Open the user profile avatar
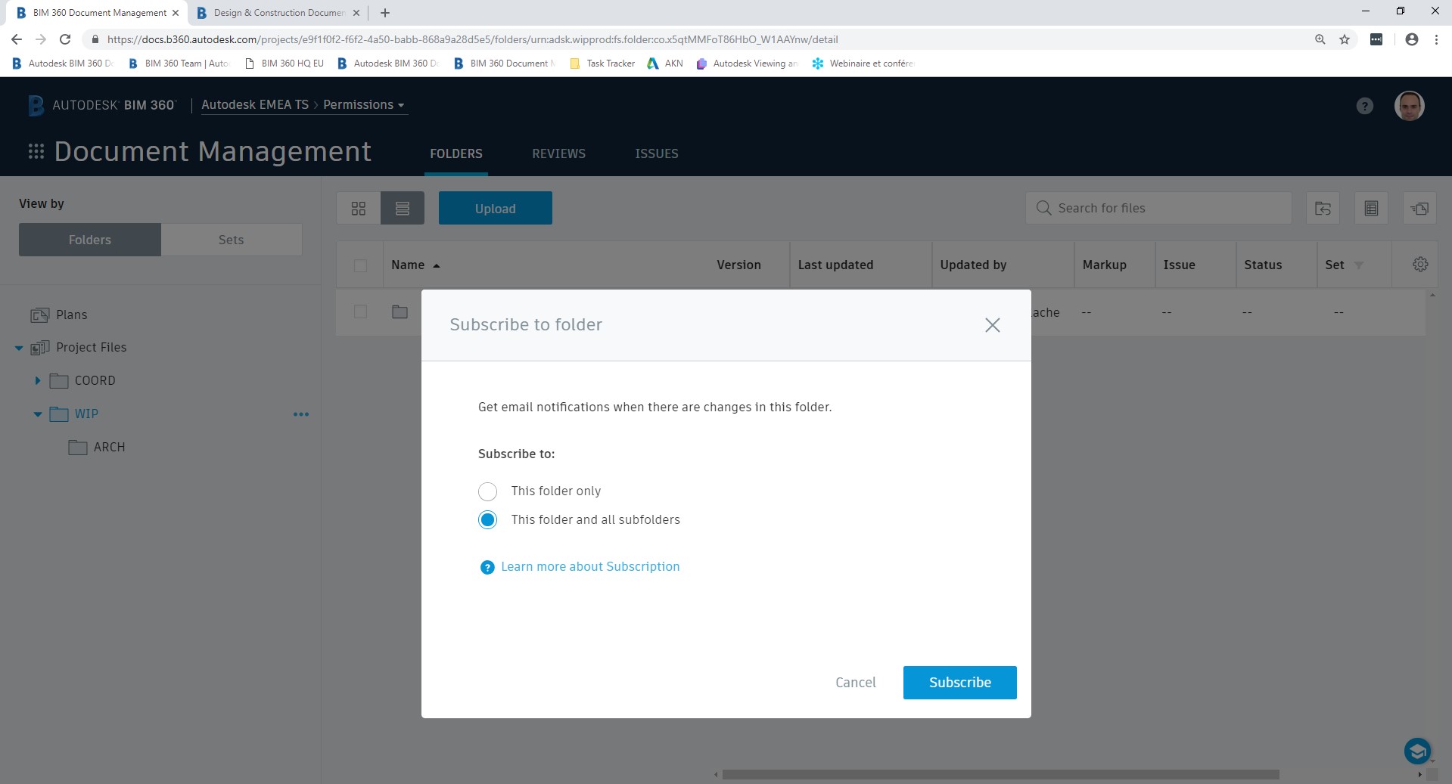 [1408, 106]
